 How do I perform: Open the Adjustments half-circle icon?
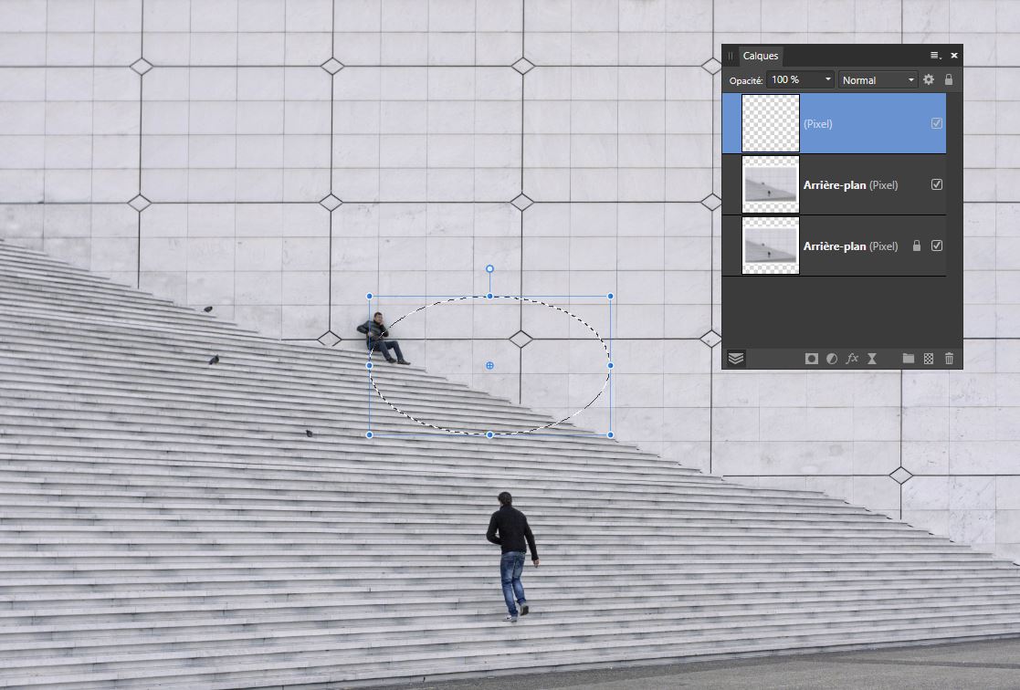coord(831,359)
